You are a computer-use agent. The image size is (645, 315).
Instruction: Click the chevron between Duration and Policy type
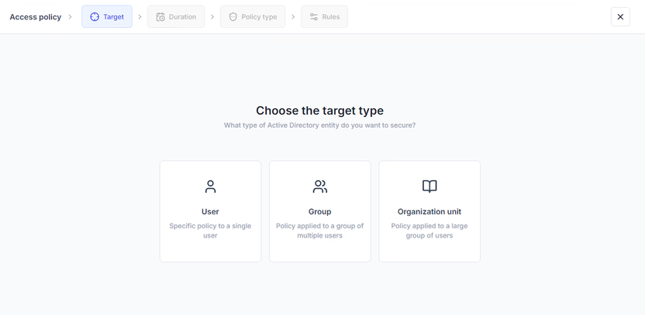(x=212, y=17)
